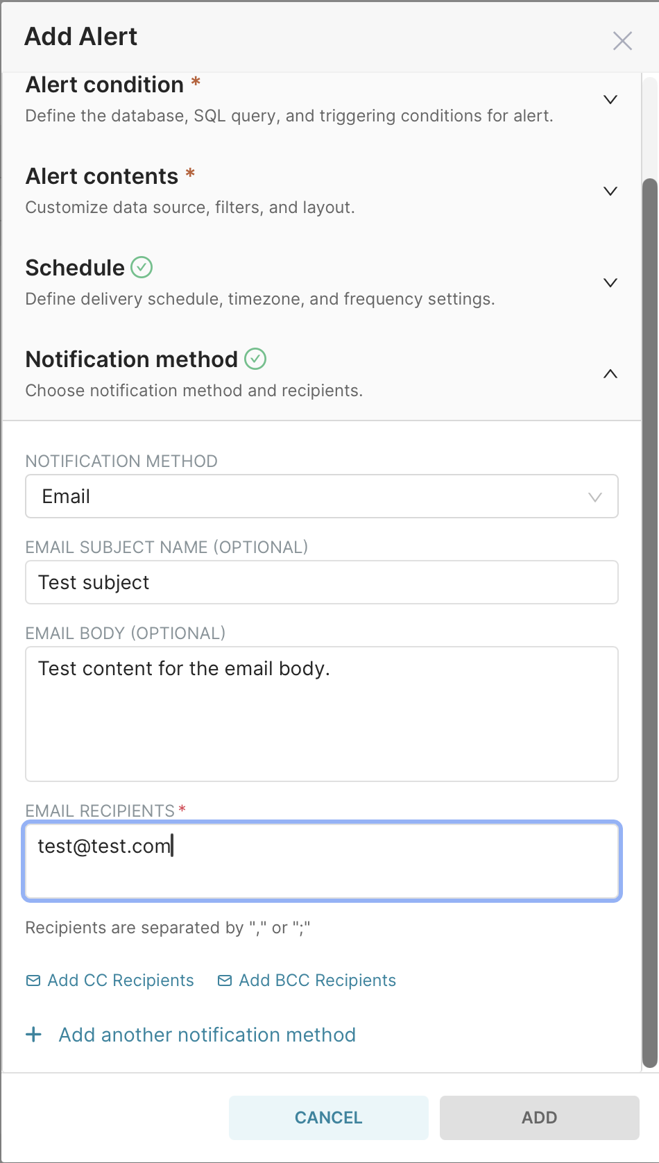Click the Add CC Recipients link
The height and width of the screenshot is (1163, 659).
121,981
